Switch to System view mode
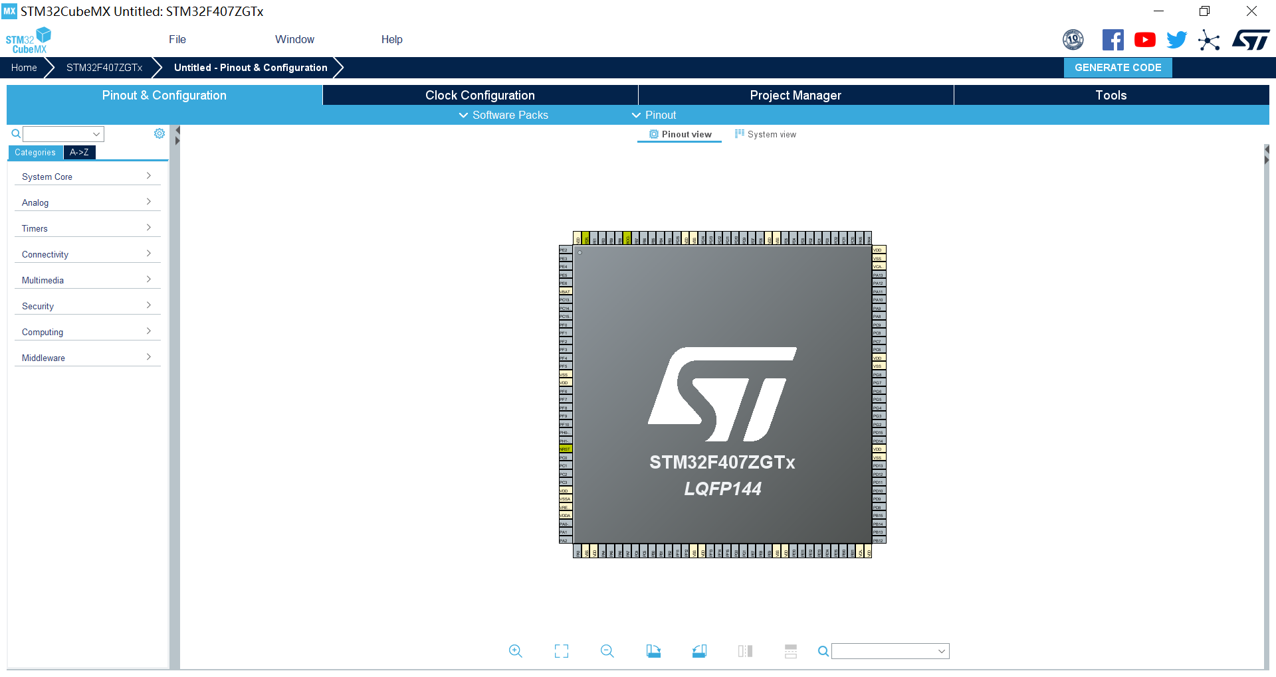1276x677 pixels. 766,134
